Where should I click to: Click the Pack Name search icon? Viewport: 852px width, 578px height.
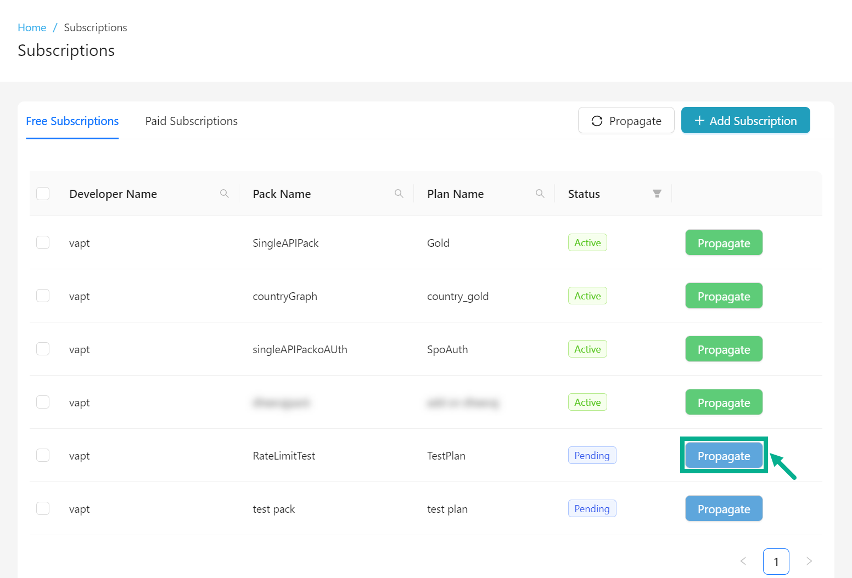(x=399, y=194)
